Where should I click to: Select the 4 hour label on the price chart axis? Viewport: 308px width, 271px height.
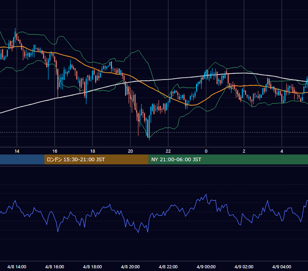pyautogui.click(x=282, y=151)
